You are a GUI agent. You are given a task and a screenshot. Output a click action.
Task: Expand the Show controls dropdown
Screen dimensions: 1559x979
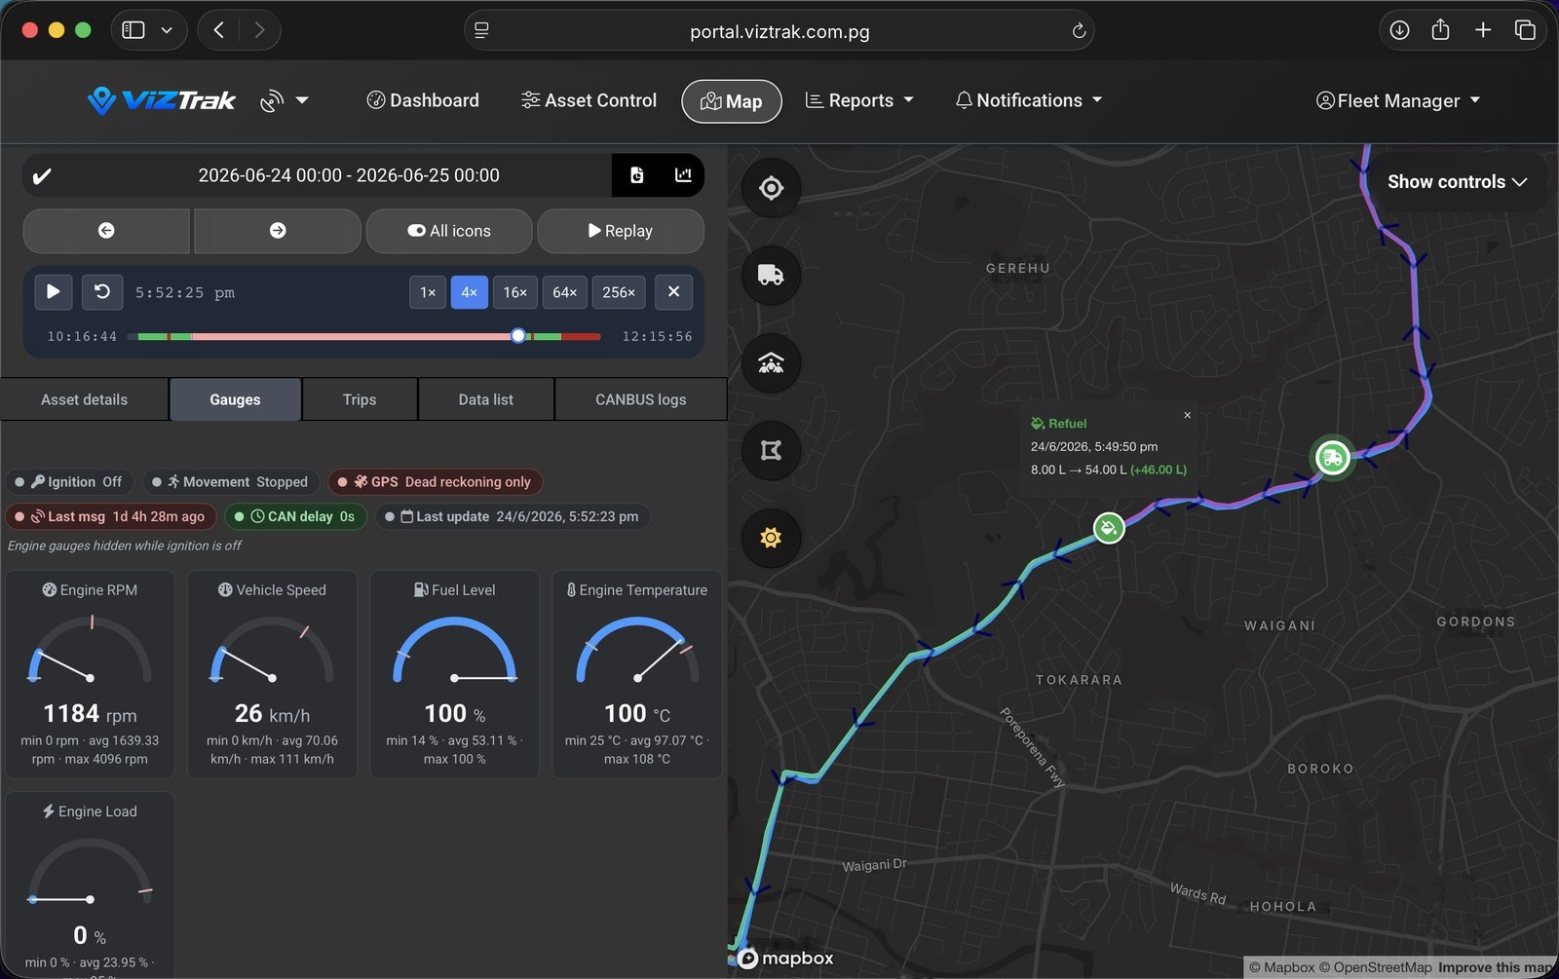point(1457,182)
